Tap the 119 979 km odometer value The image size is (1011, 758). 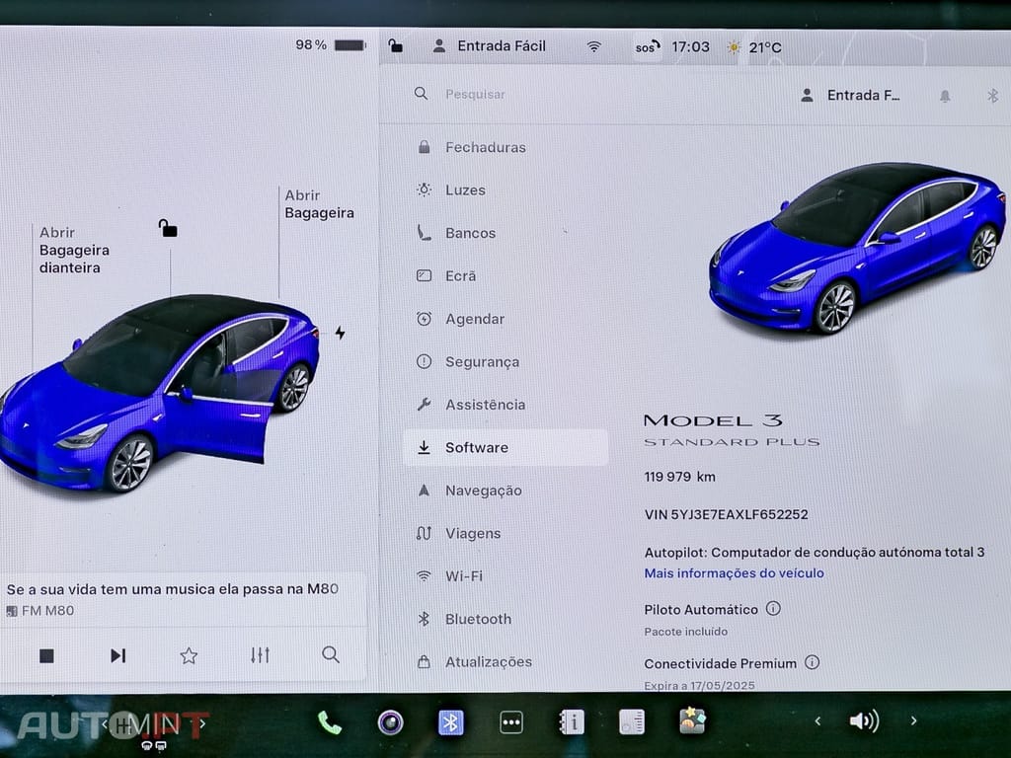(679, 477)
